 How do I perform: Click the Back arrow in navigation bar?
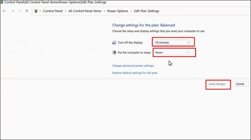click(x=4, y=11)
